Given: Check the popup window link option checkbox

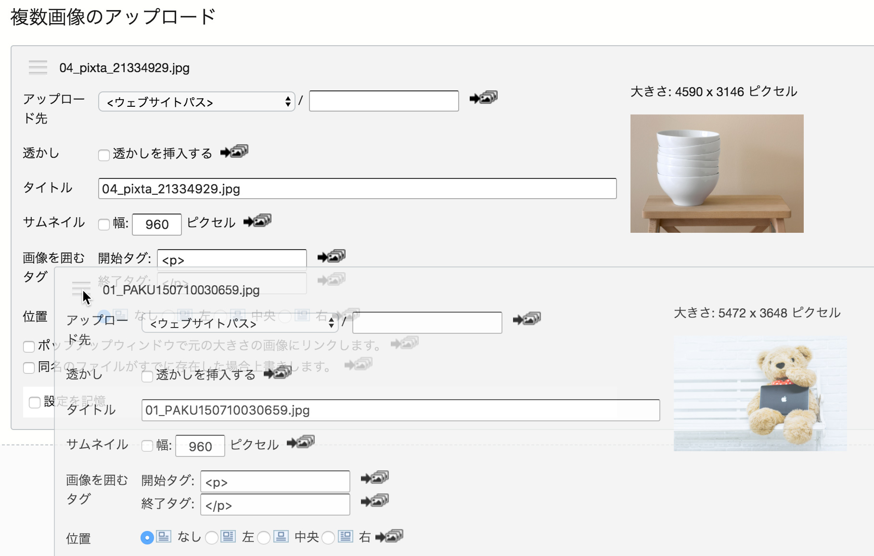Looking at the screenshot, I should pyautogui.click(x=29, y=346).
